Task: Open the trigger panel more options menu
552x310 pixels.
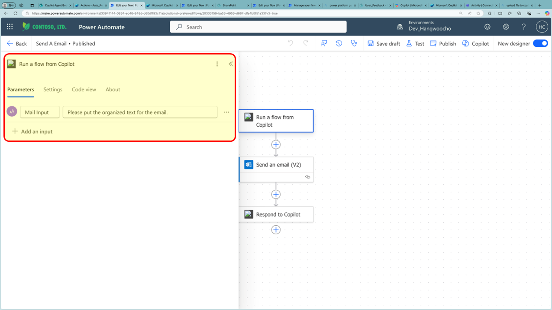Action: [217, 64]
